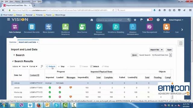Click Firefox reload page icon

(x=113, y=10)
